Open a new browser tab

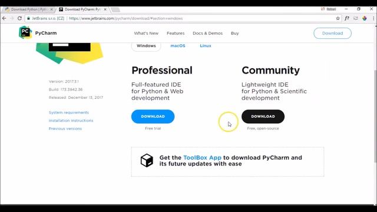pos(115,9)
